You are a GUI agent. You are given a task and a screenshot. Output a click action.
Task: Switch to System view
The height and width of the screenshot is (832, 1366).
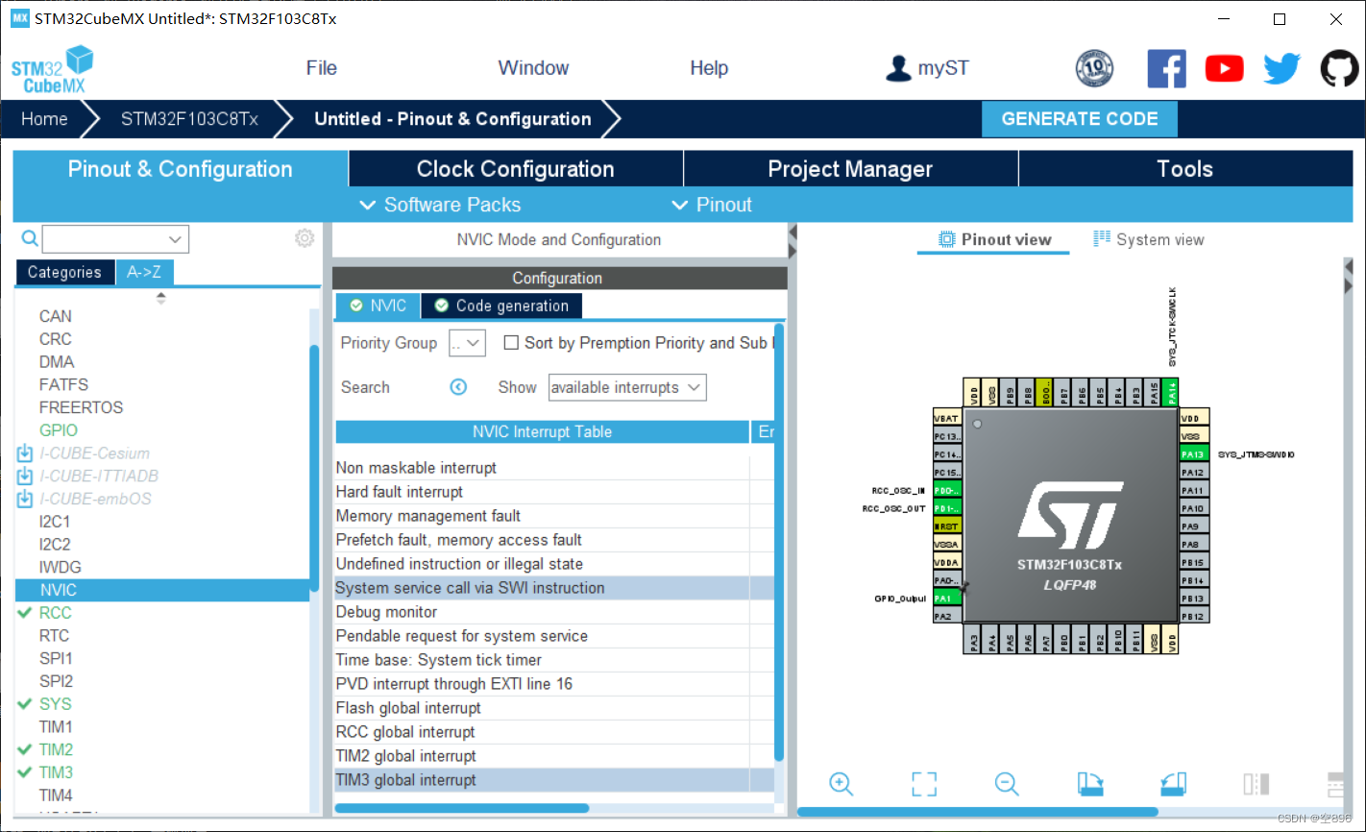1149,239
